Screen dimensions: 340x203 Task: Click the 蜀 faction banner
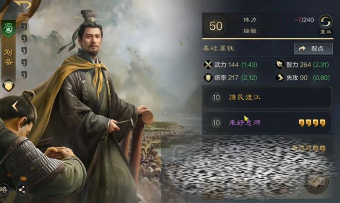coord(9,29)
